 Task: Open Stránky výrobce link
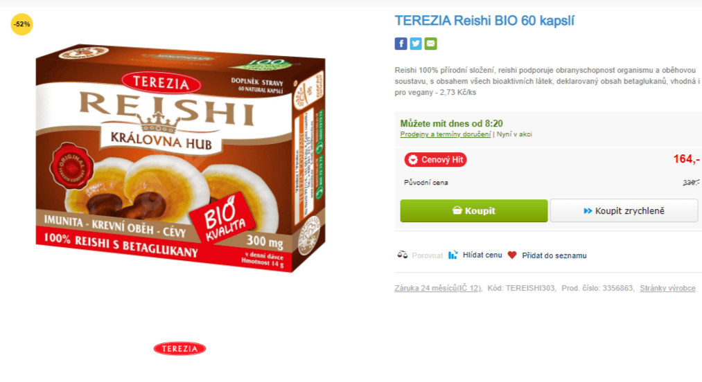[667, 288]
